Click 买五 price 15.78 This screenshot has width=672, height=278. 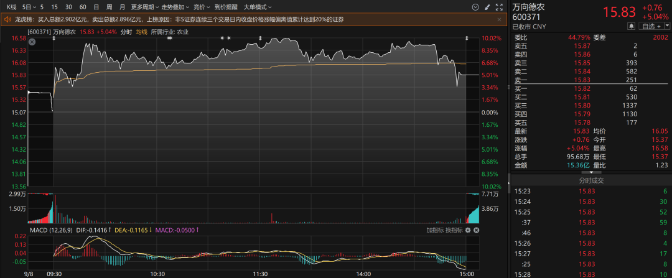point(582,123)
